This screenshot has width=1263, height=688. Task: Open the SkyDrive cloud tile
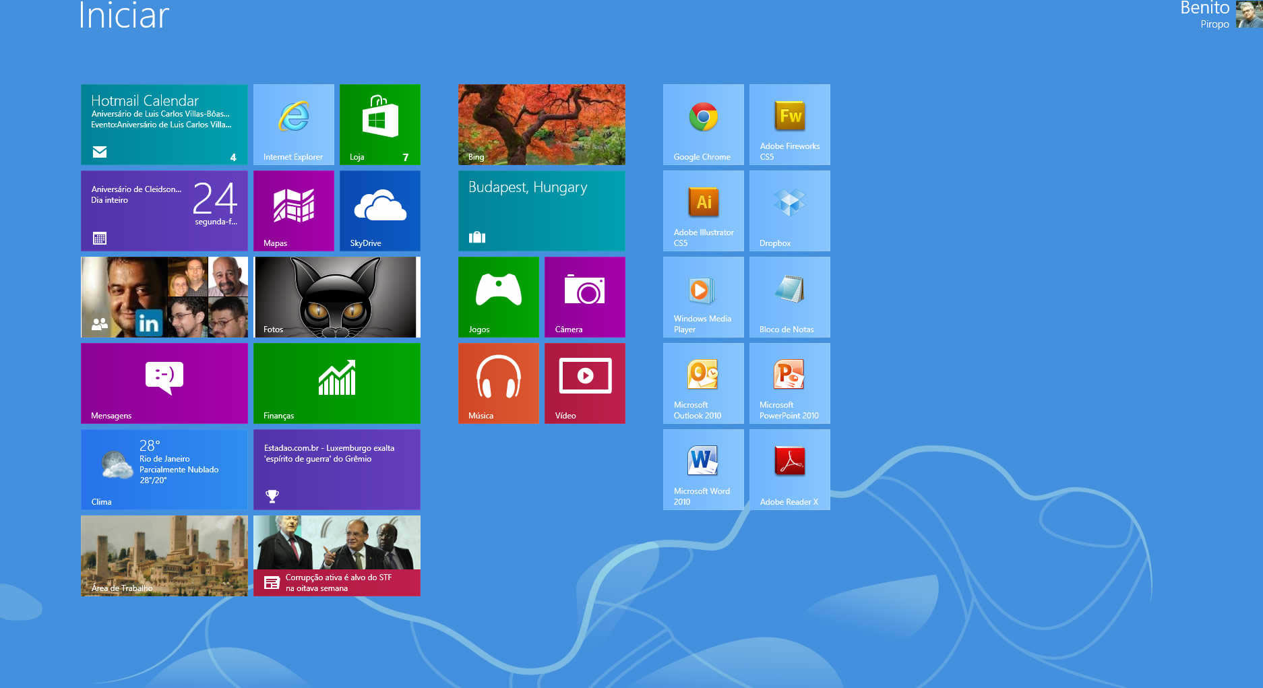pyautogui.click(x=379, y=211)
